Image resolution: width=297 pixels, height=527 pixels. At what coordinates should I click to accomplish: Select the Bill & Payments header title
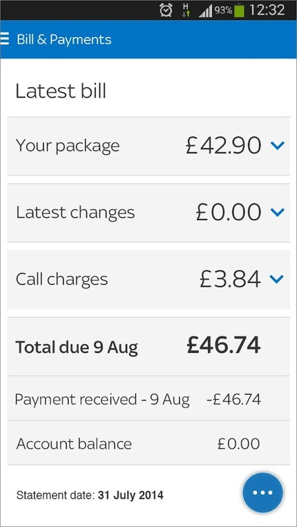pos(64,40)
